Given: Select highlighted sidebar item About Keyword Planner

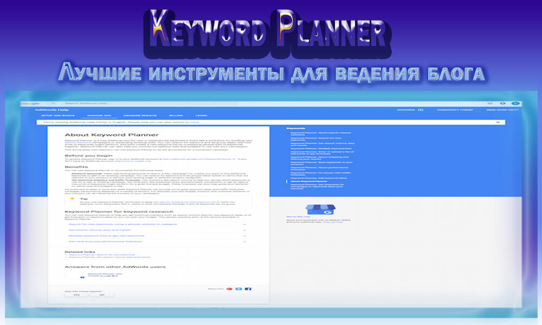Looking at the screenshot, I should 309,181.
